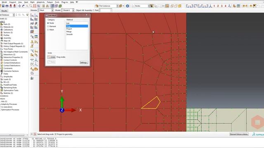Click the blue Query information icon
The image size is (264, 148).
click(x=127, y=6)
